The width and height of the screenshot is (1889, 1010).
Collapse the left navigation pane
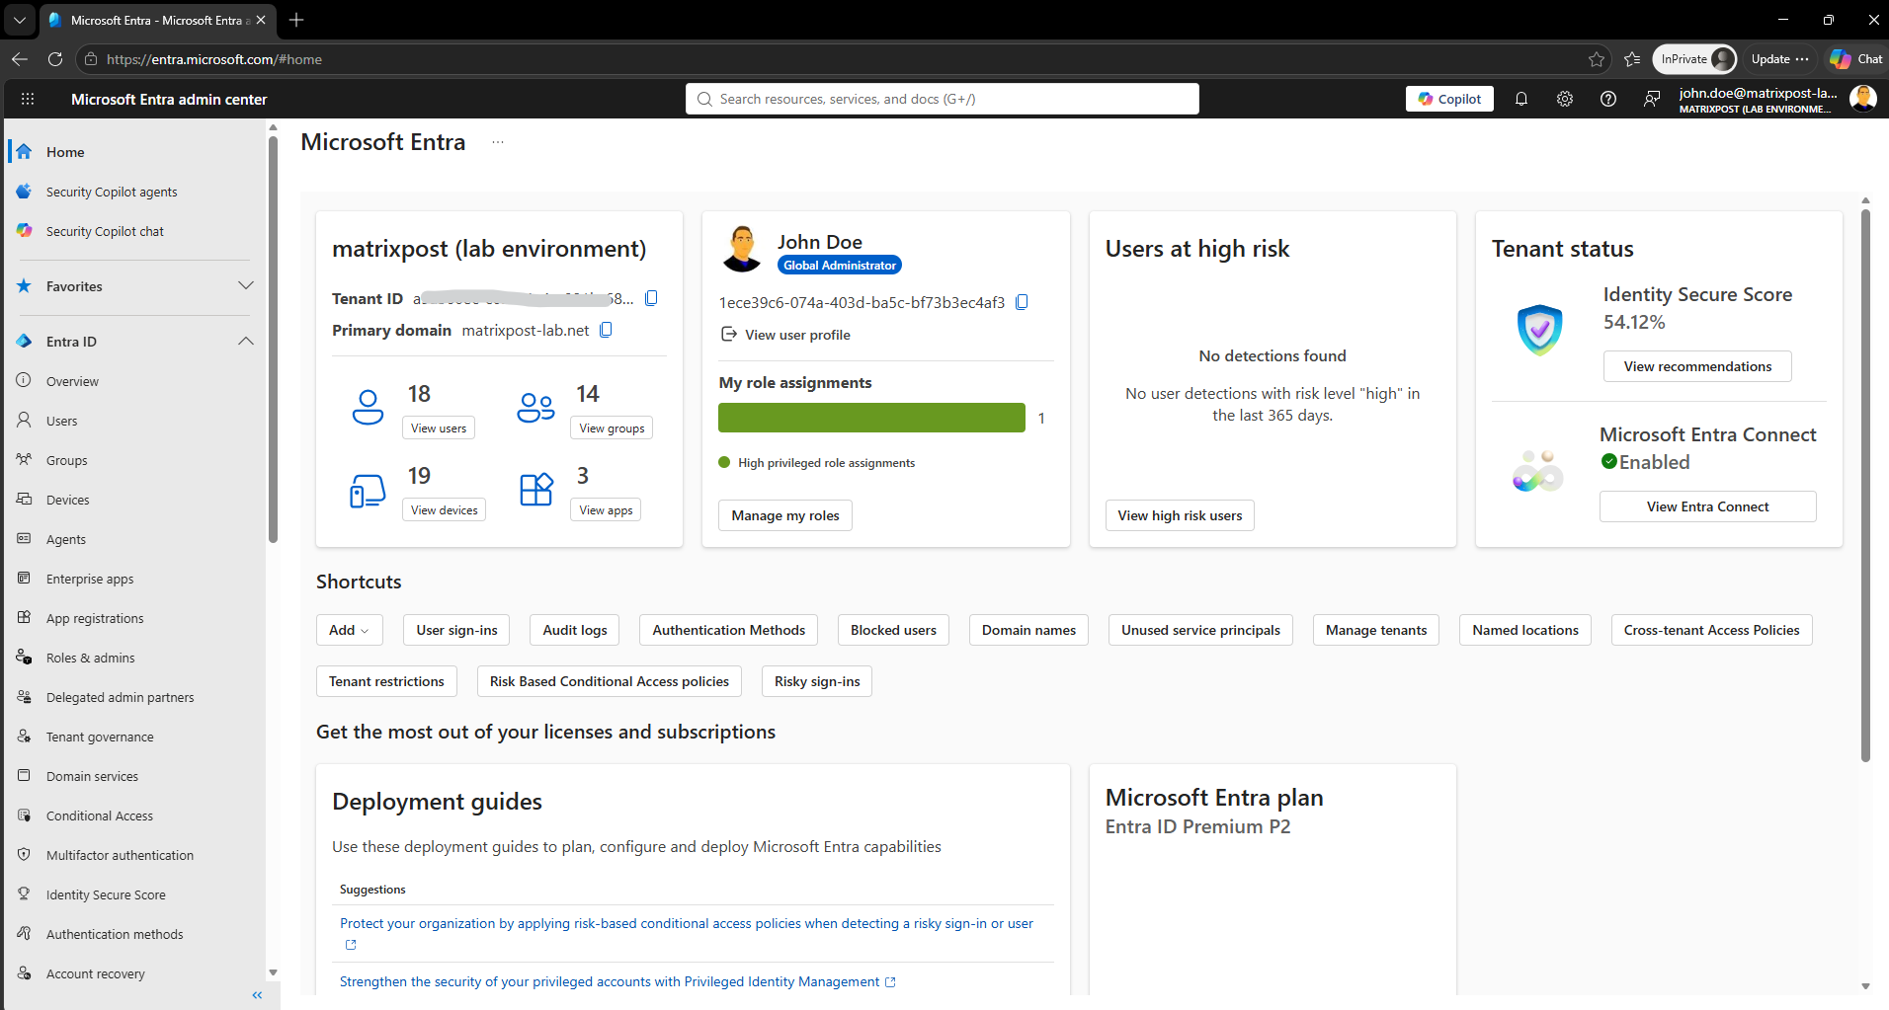click(257, 995)
